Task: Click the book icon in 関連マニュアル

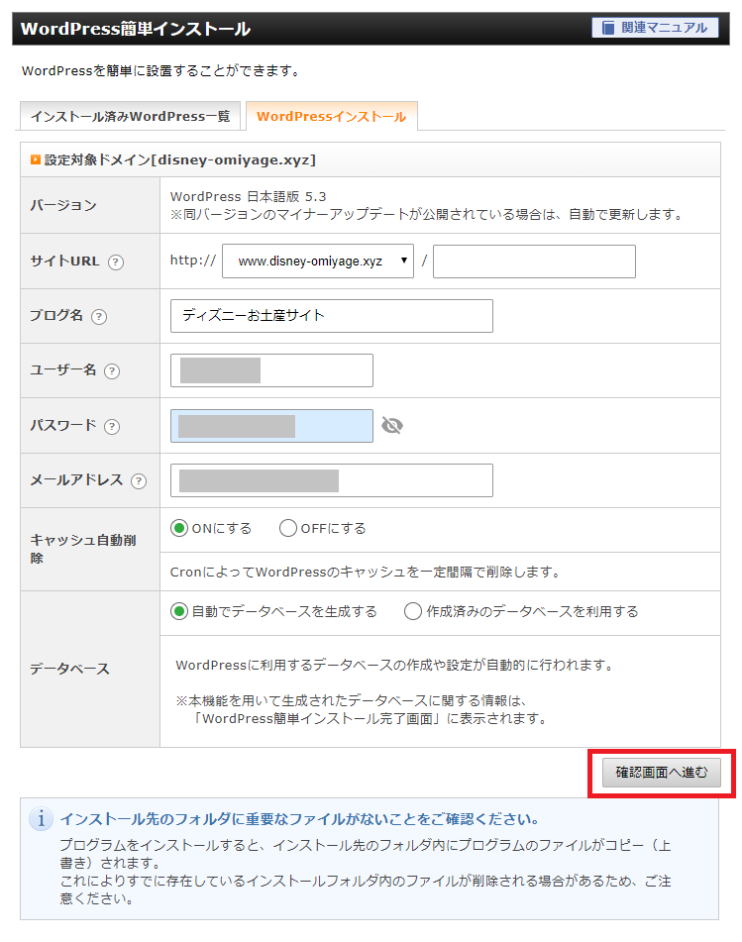Action: (608, 28)
